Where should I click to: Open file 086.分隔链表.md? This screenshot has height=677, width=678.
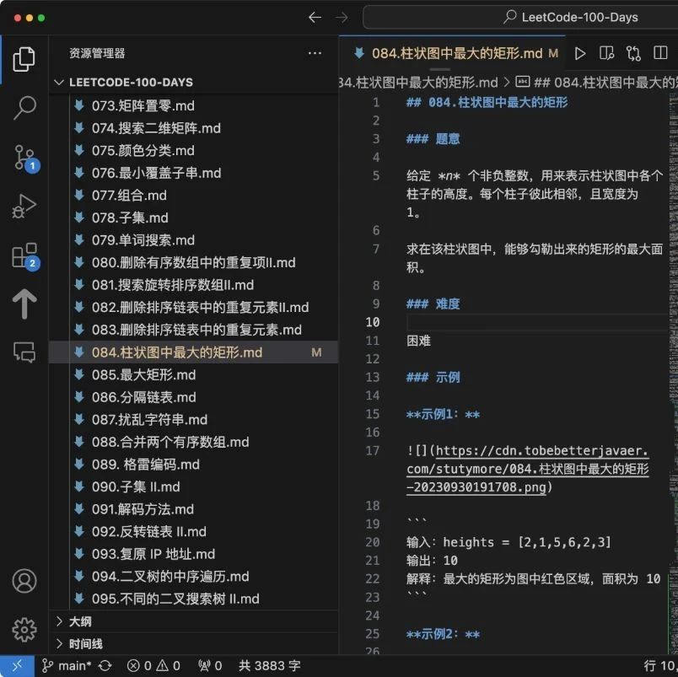coord(194,397)
